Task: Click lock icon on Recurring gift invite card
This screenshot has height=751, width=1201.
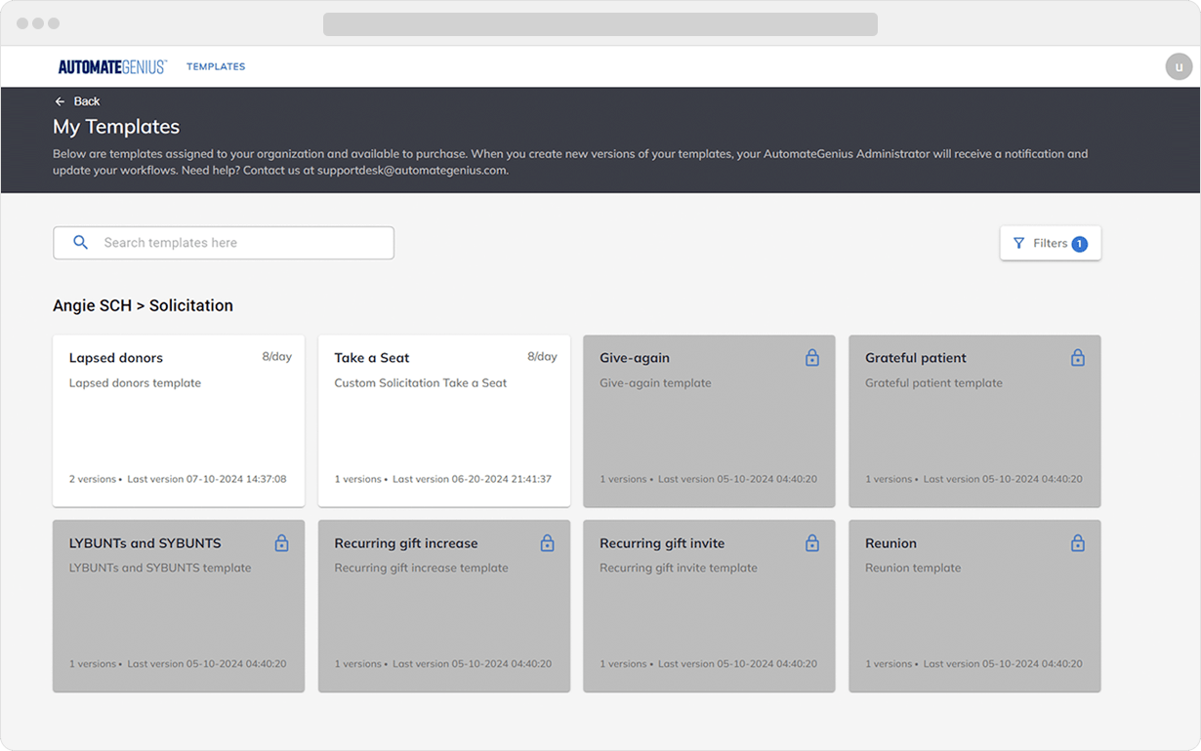Action: [811, 543]
